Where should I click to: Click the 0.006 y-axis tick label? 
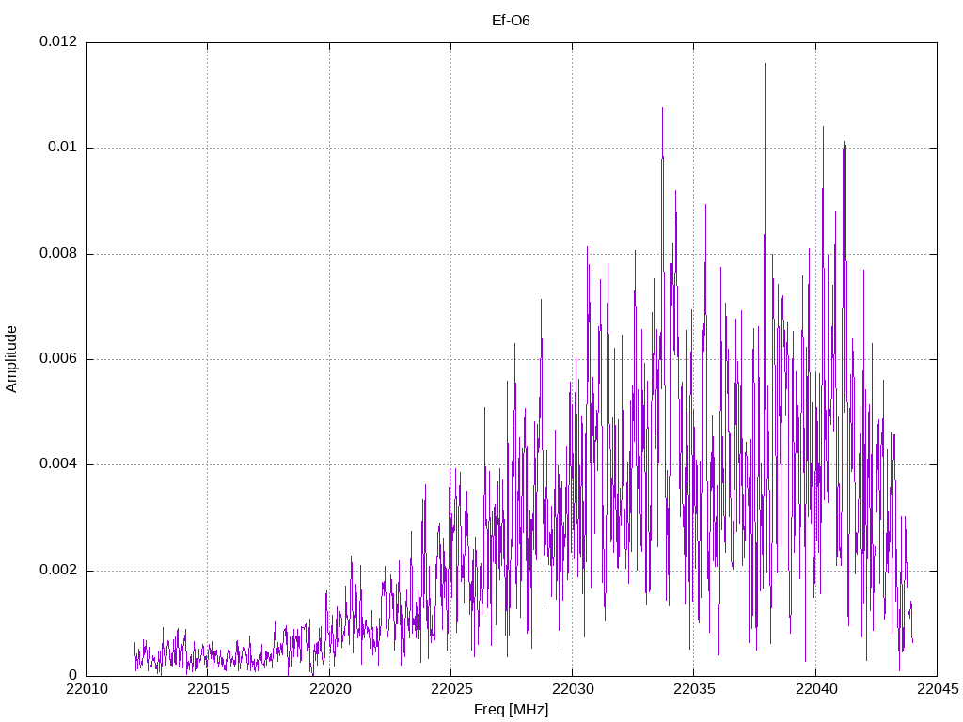pyautogui.click(x=58, y=358)
